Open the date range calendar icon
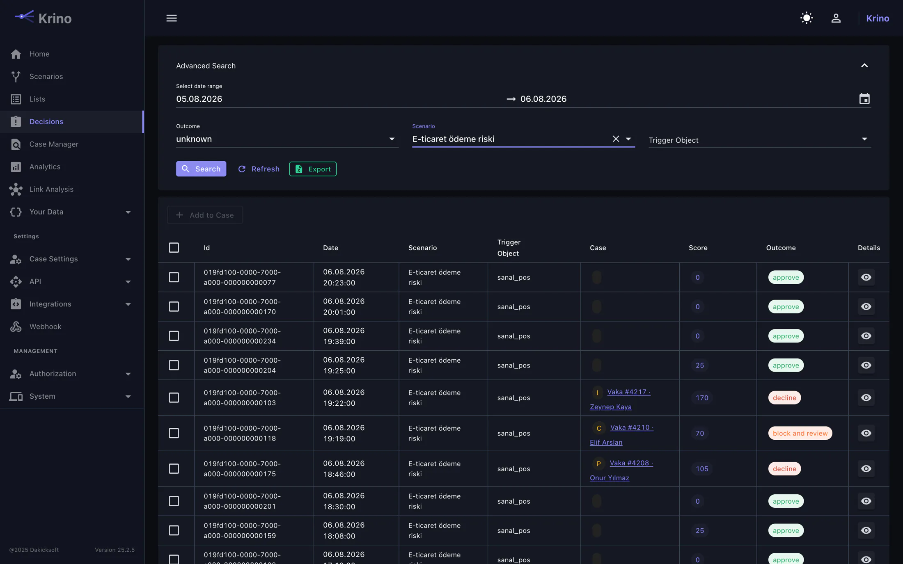Screen dimensions: 903x564 point(864,99)
